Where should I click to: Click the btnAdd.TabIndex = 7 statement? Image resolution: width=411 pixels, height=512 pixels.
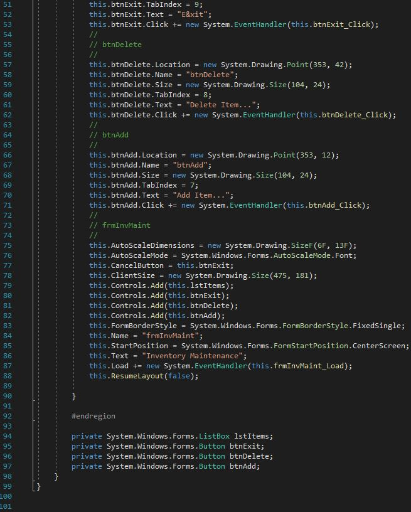144,186
